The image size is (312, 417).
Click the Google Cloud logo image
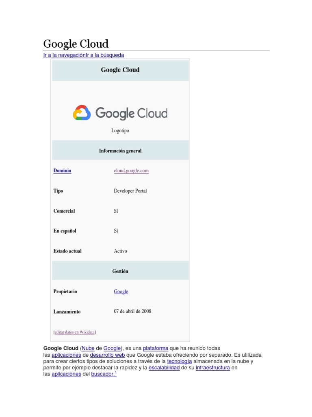click(x=120, y=113)
